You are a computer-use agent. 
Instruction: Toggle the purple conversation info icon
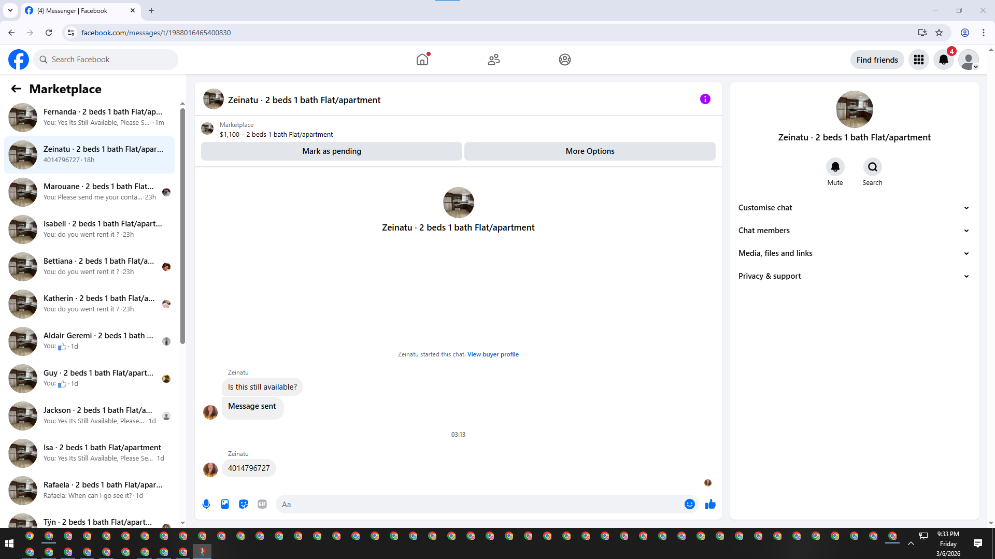click(x=705, y=99)
